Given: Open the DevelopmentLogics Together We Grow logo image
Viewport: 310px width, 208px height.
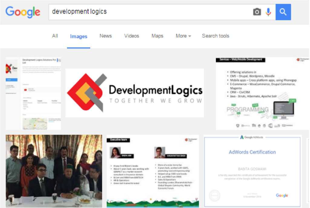Looking at the screenshot, I should pyautogui.click(x=134, y=93).
